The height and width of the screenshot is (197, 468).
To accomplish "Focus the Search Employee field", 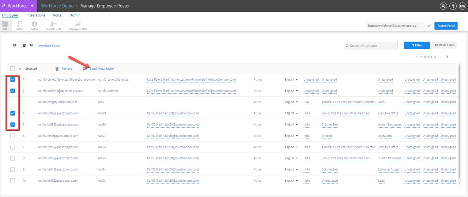I will 371,46.
